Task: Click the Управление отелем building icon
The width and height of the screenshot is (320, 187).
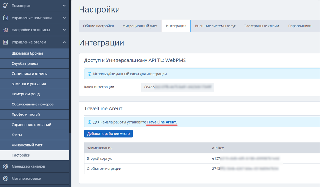Action: 6,42
